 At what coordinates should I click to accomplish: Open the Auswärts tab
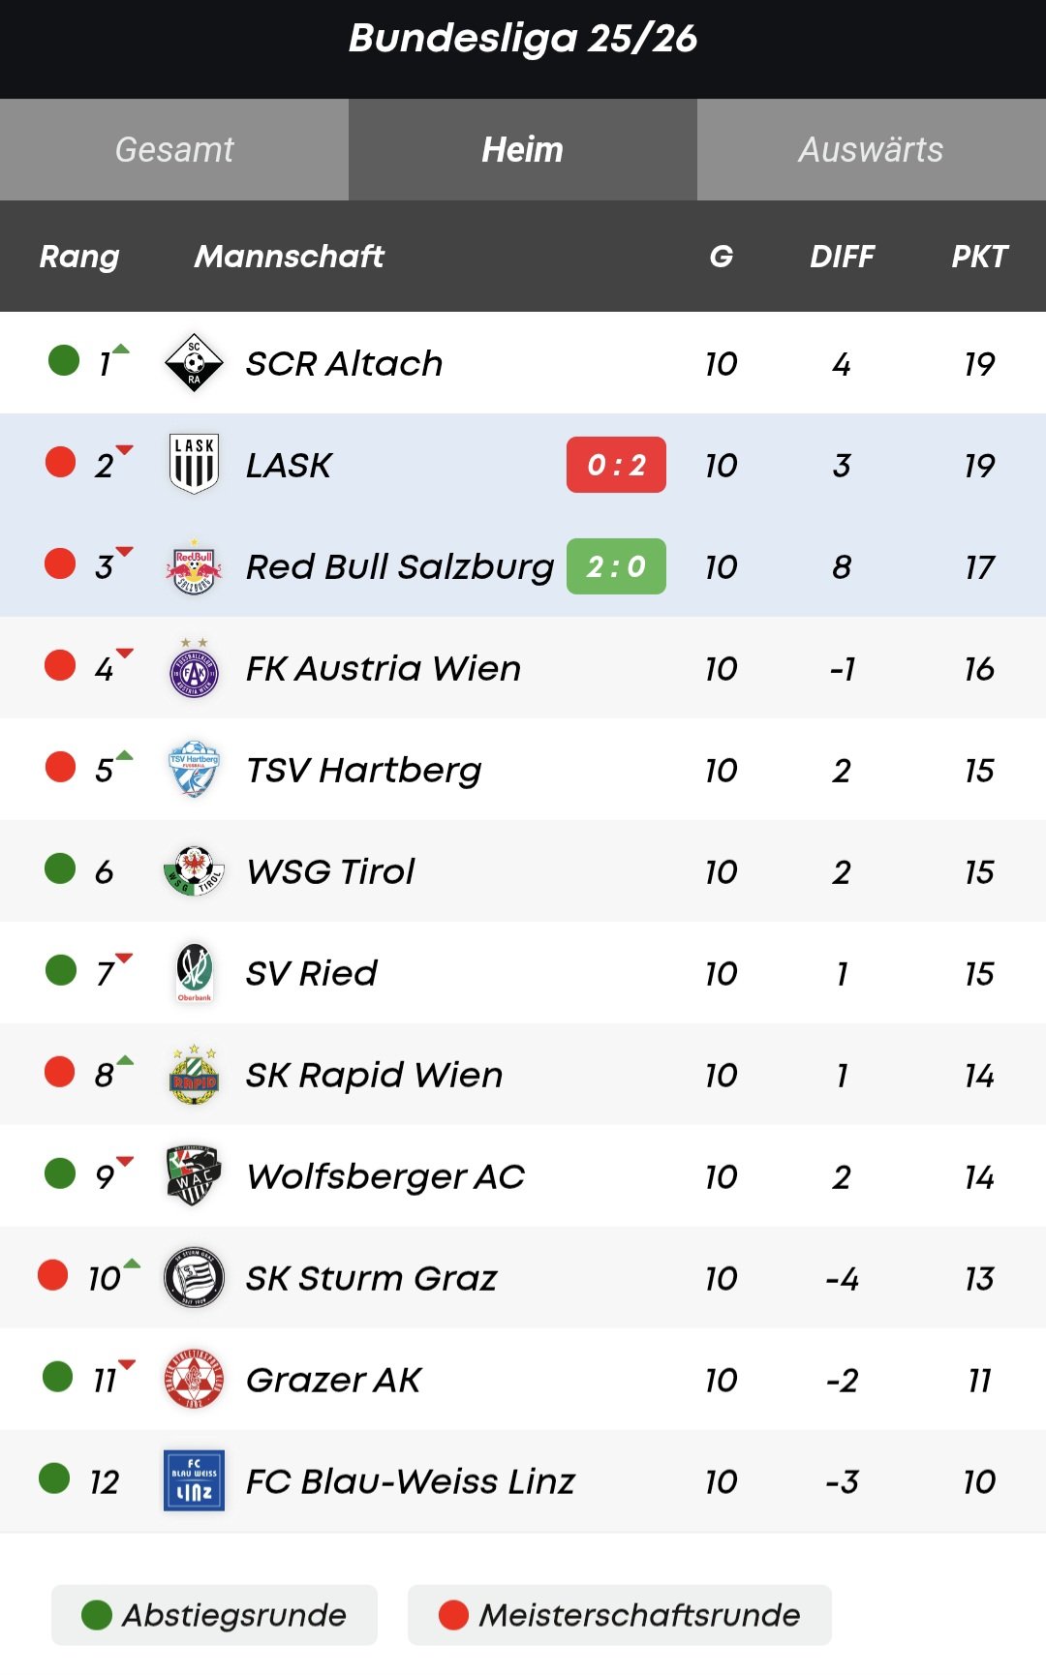(871, 150)
